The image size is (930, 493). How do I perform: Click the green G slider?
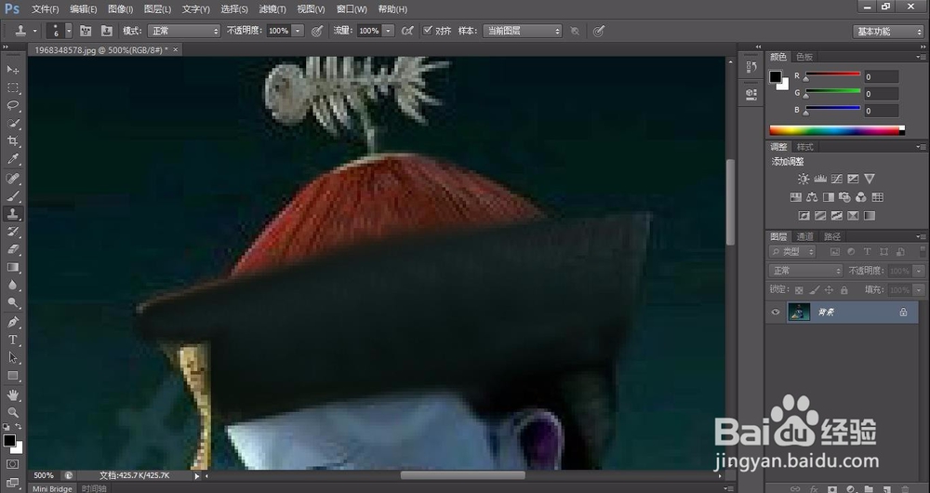[x=832, y=91]
